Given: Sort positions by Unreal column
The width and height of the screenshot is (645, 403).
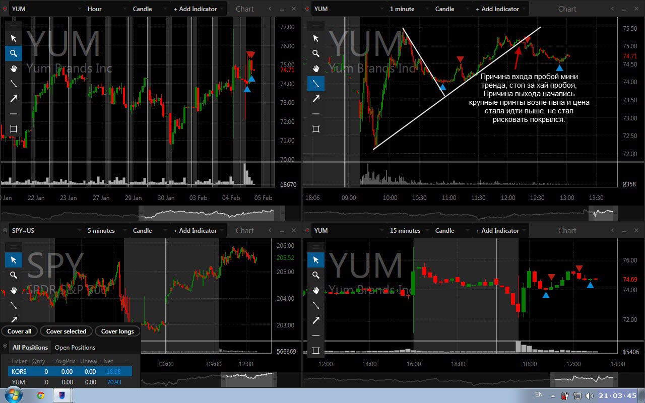Looking at the screenshot, I should [89, 361].
